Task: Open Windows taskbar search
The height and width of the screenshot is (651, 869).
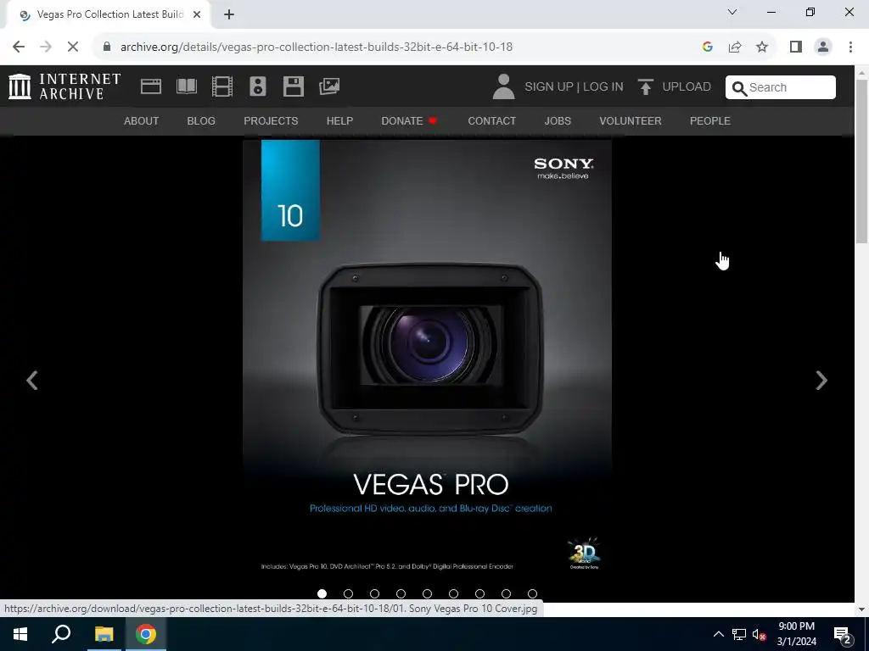Action: pos(61,634)
